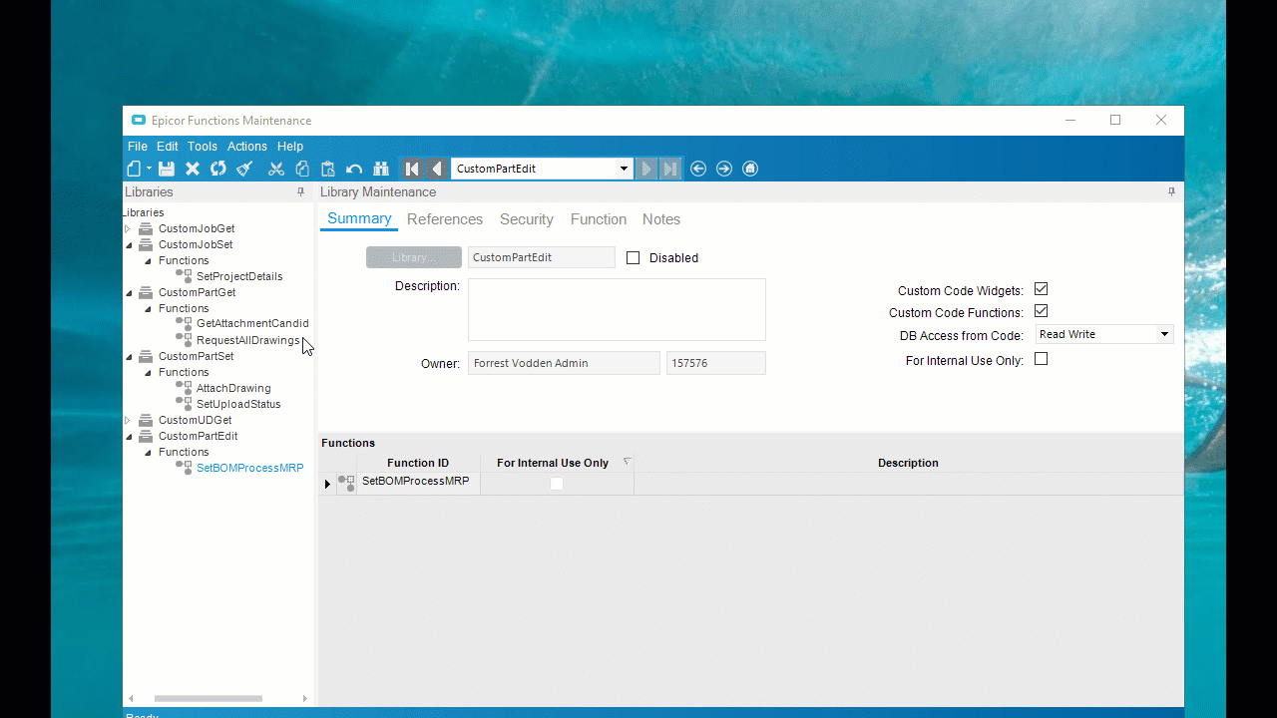Click the Forward circular arrow icon
This screenshot has height=718, width=1277.
point(724,169)
